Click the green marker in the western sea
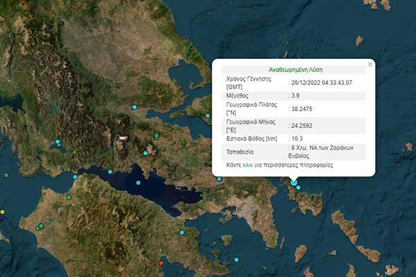Viewport: 416px width, 277px height. [6, 175]
